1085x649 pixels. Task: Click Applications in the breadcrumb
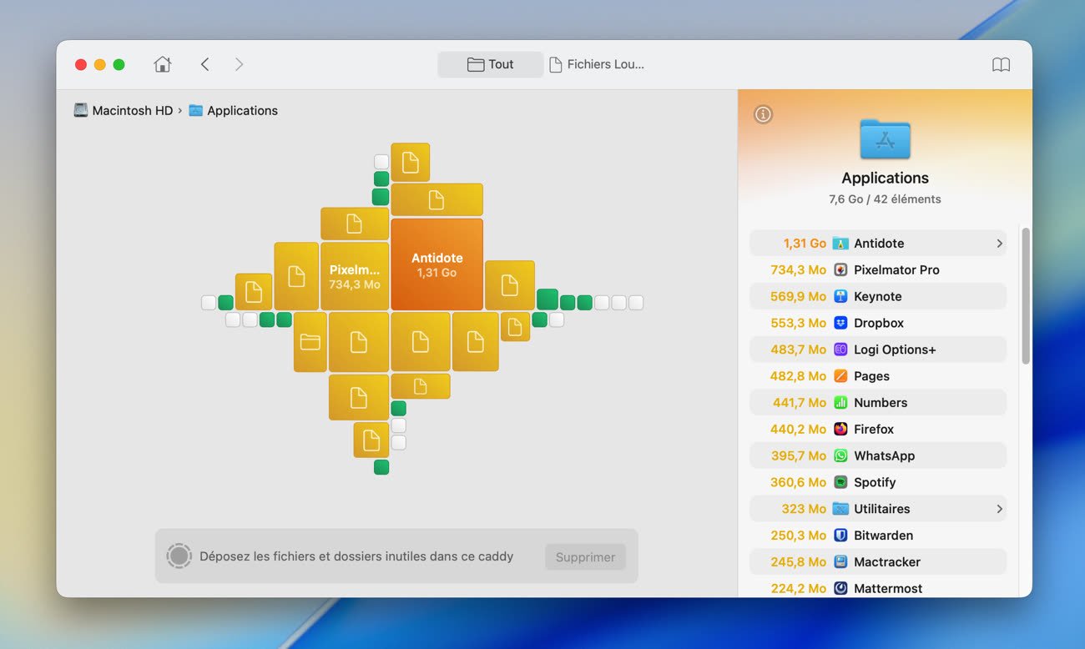click(x=242, y=110)
